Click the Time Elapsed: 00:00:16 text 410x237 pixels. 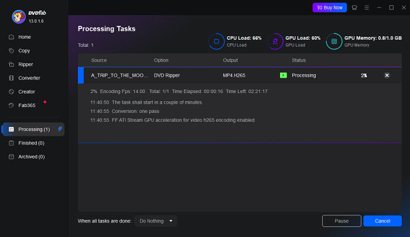[x=197, y=91]
